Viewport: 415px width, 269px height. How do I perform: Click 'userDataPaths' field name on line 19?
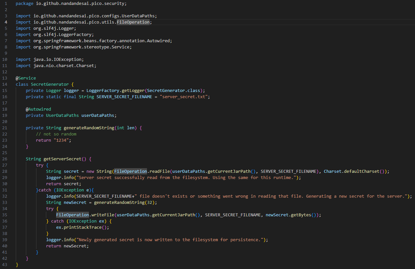[98, 116]
